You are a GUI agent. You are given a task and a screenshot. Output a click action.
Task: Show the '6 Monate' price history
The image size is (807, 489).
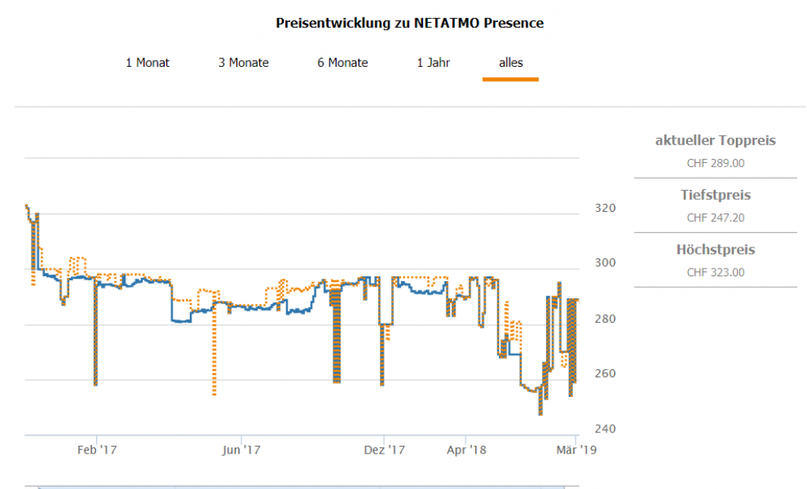tap(343, 63)
